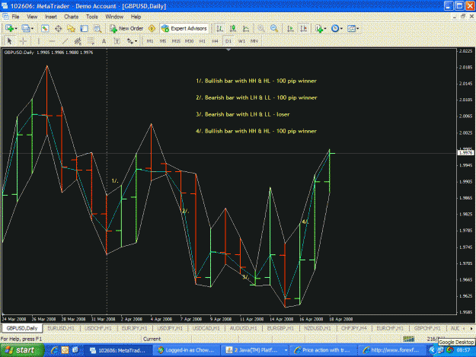Screen dimensions: 476x357
Task: Select the Text 'A' drawing tool
Action: pos(104,41)
